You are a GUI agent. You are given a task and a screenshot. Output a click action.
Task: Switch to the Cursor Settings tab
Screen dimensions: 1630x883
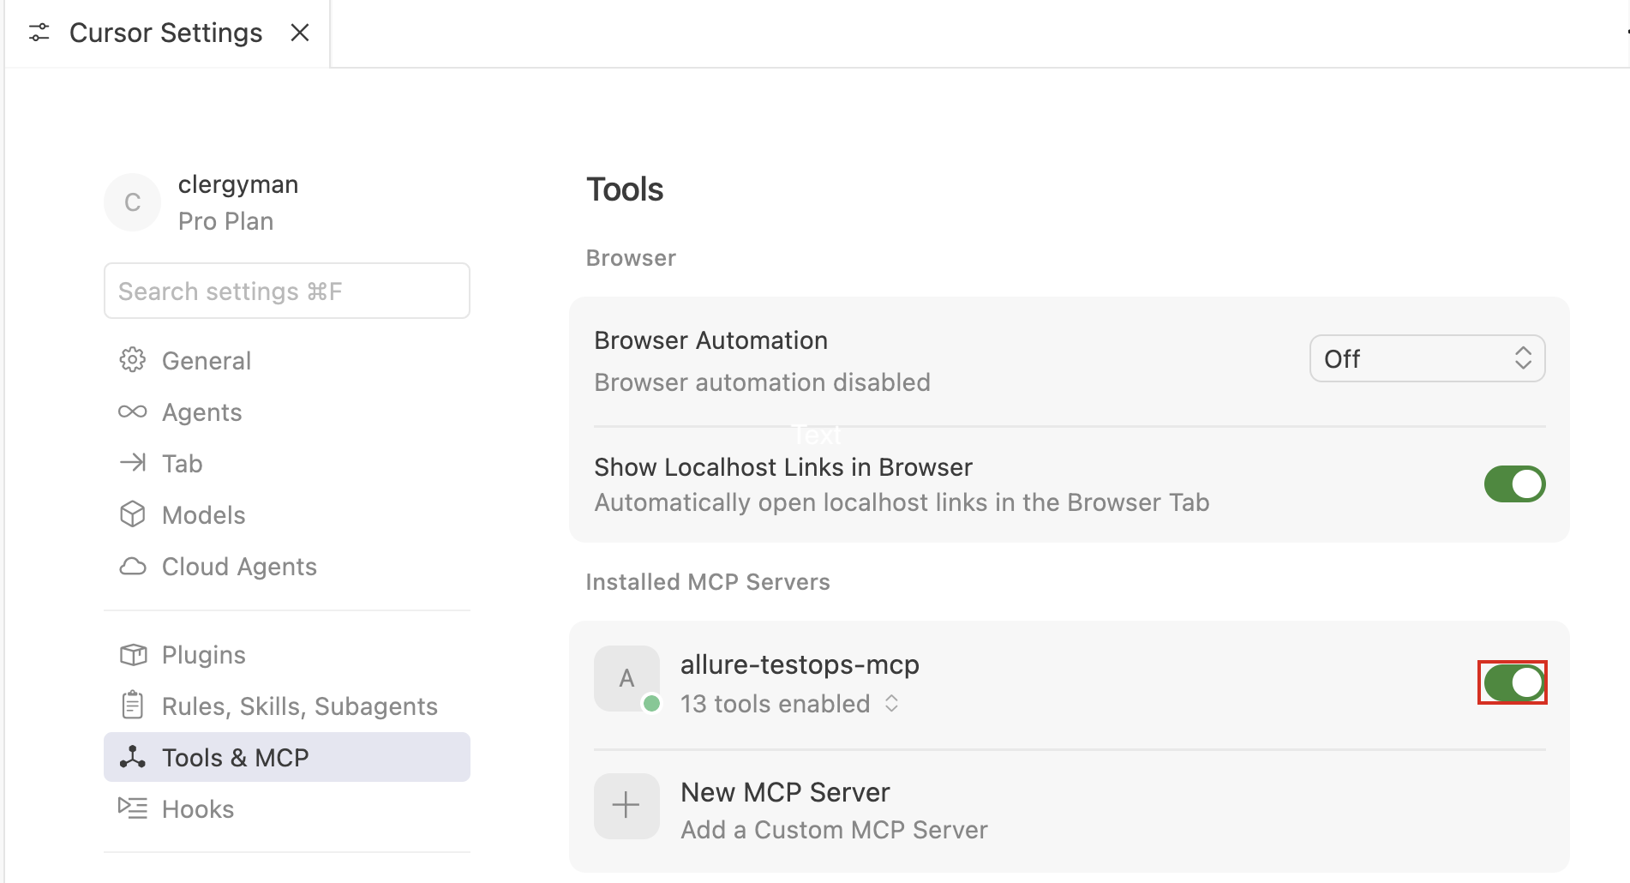[165, 33]
